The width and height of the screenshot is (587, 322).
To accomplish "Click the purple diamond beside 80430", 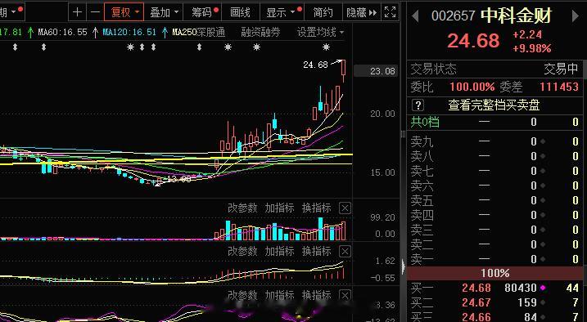I will coord(543,288).
